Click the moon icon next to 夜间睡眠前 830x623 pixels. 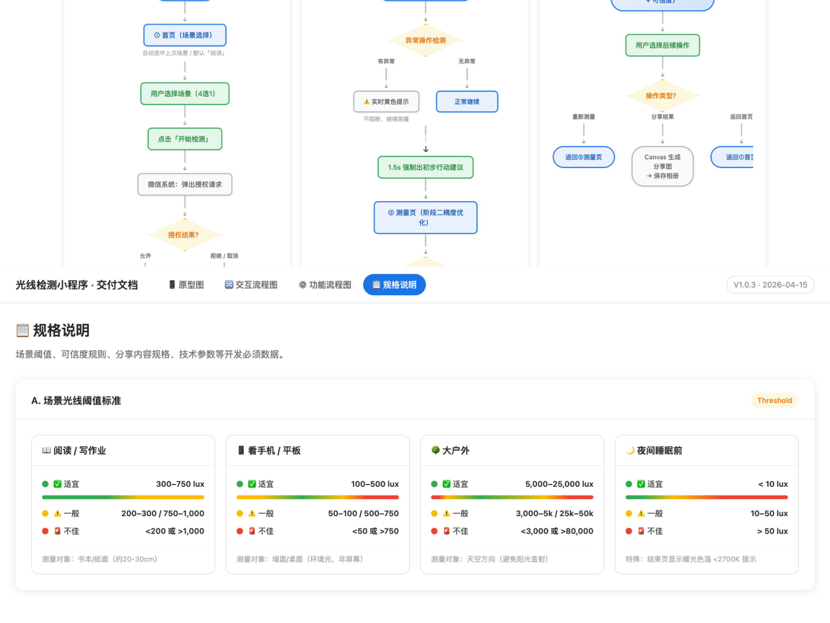[x=630, y=450]
